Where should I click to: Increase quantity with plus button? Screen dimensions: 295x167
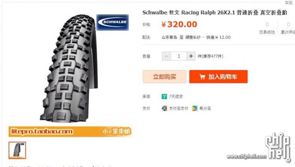[191, 56]
